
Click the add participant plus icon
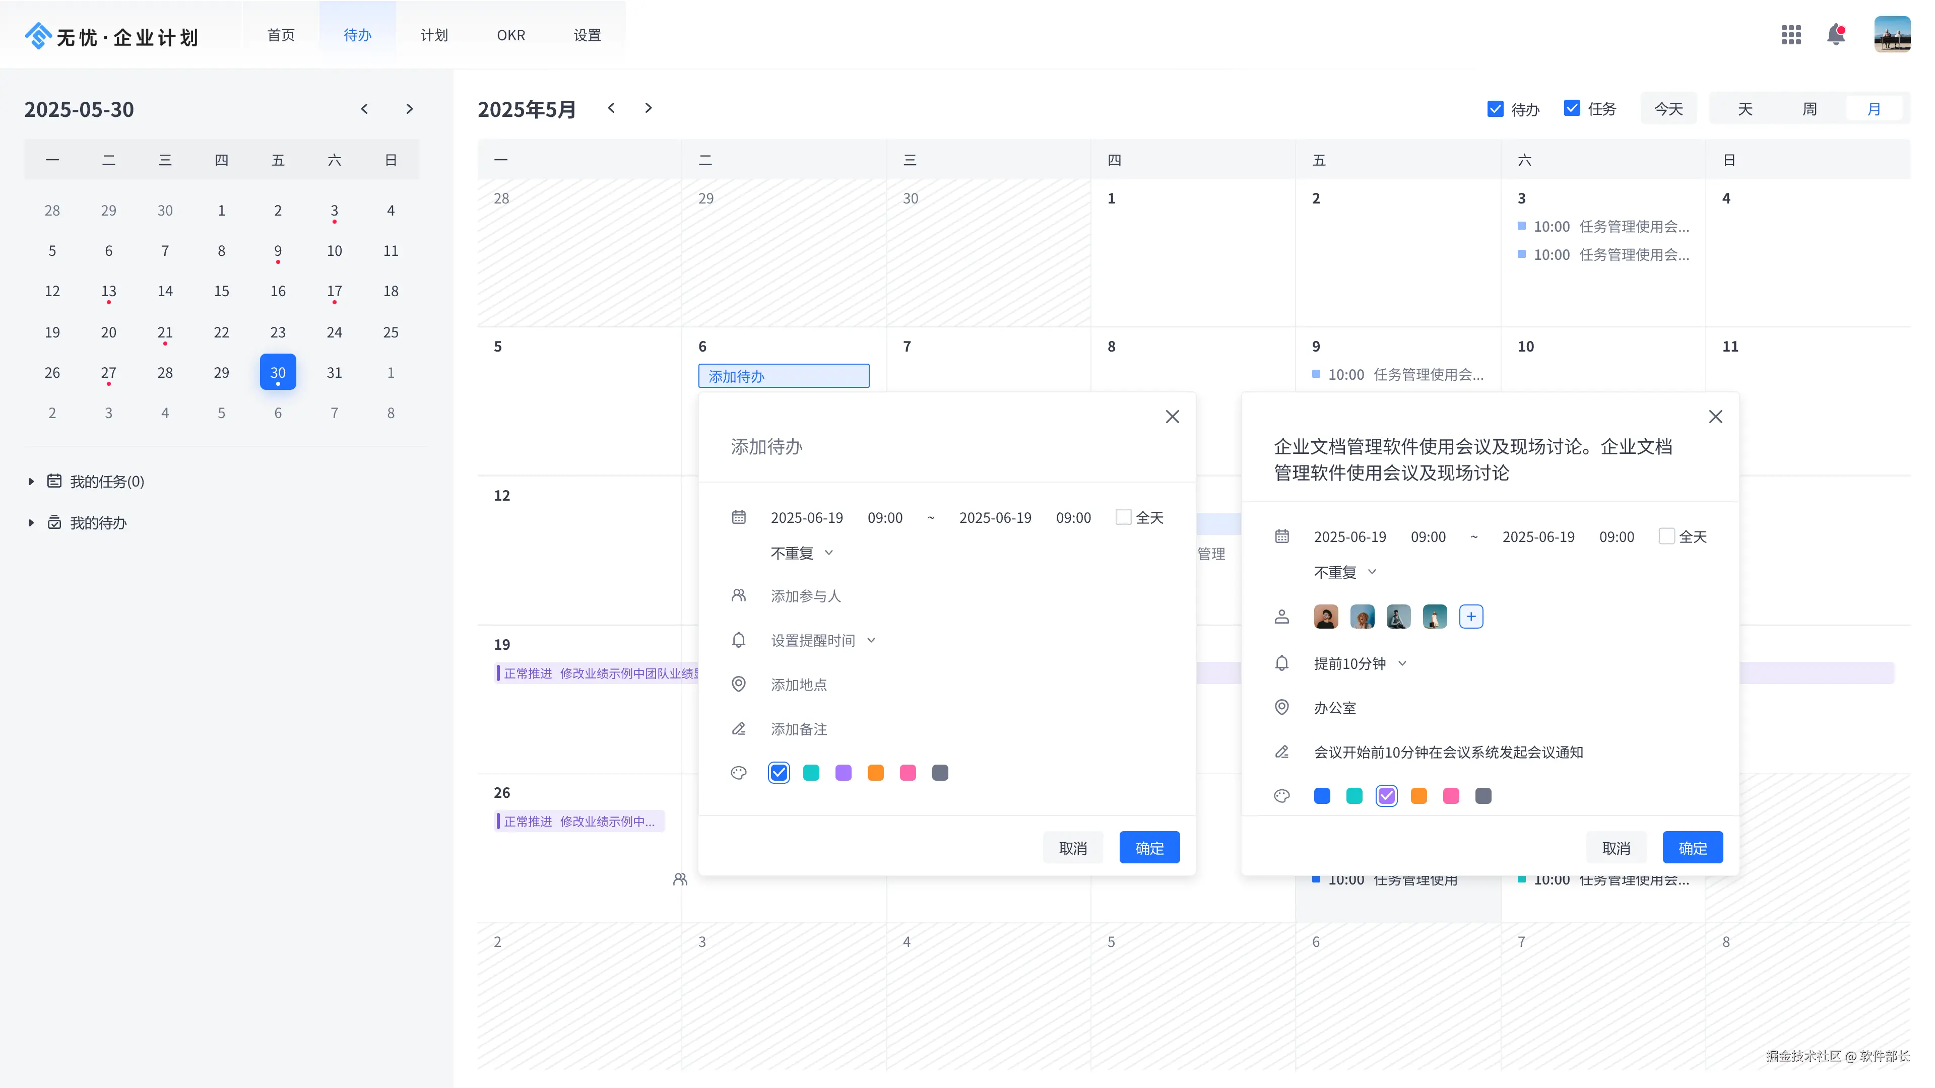(1471, 617)
